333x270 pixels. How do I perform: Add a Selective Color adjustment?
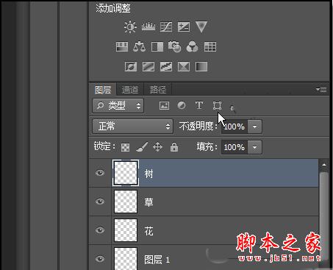[184, 66]
